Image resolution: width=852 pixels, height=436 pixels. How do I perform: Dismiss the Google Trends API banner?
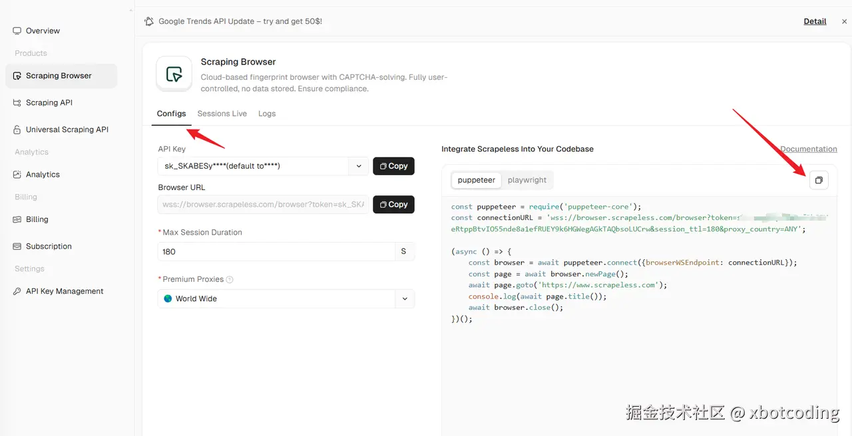[x=844, y=21]
